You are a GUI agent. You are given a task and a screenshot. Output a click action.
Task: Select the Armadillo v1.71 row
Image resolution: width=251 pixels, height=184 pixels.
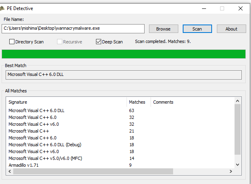(120, 165)
